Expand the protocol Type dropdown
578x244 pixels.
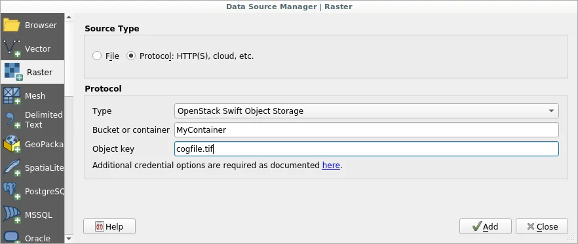click(366, 111)
